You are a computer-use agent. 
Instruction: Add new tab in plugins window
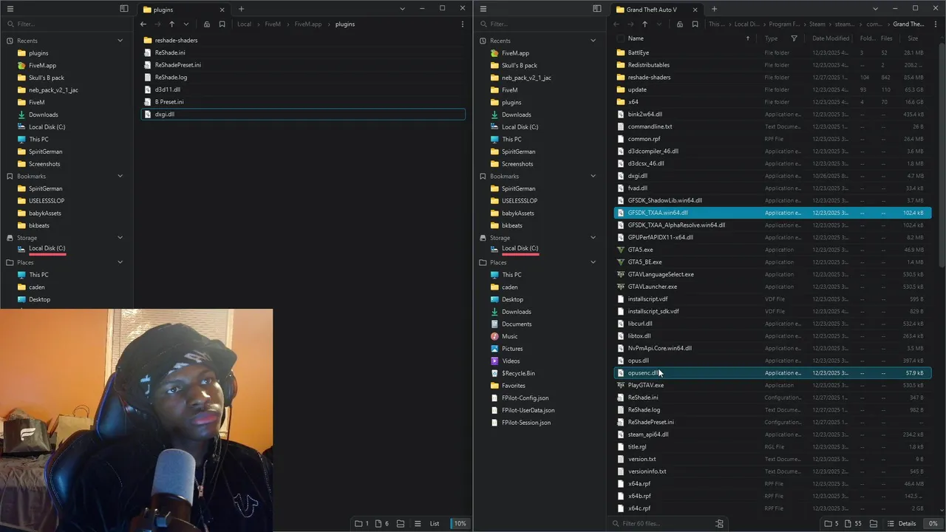241,9
